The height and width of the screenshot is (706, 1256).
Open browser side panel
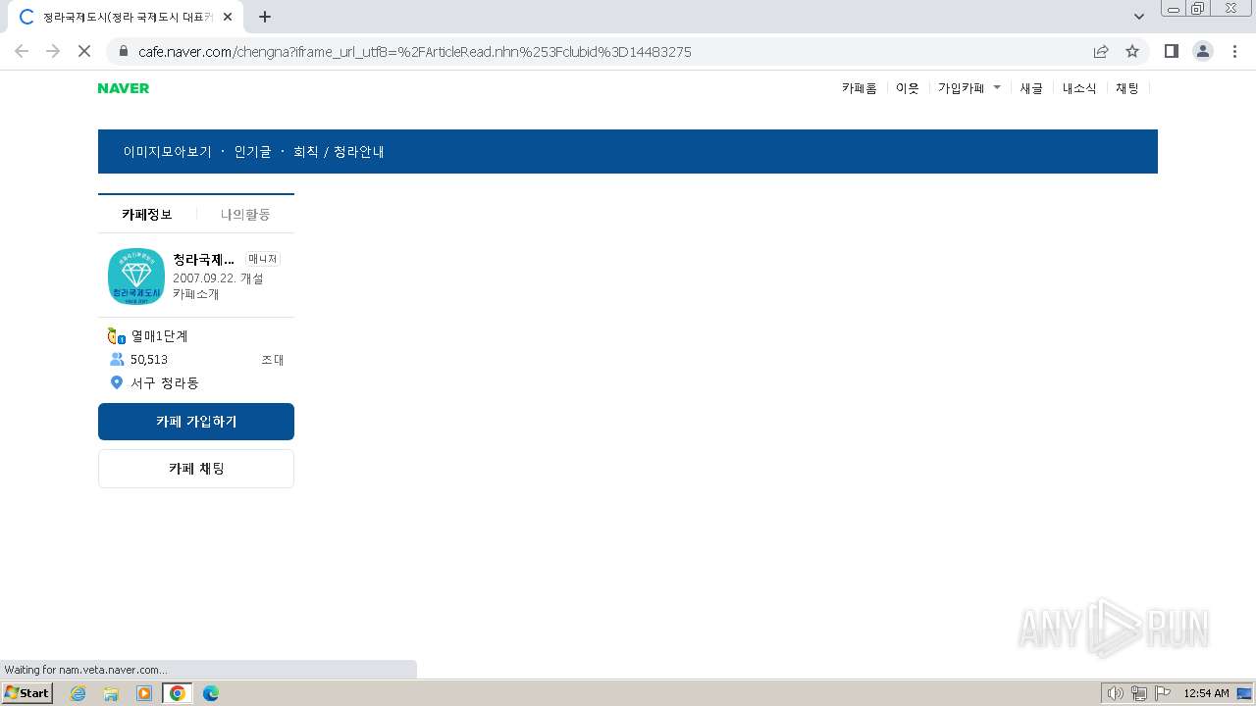(1171, 51)
